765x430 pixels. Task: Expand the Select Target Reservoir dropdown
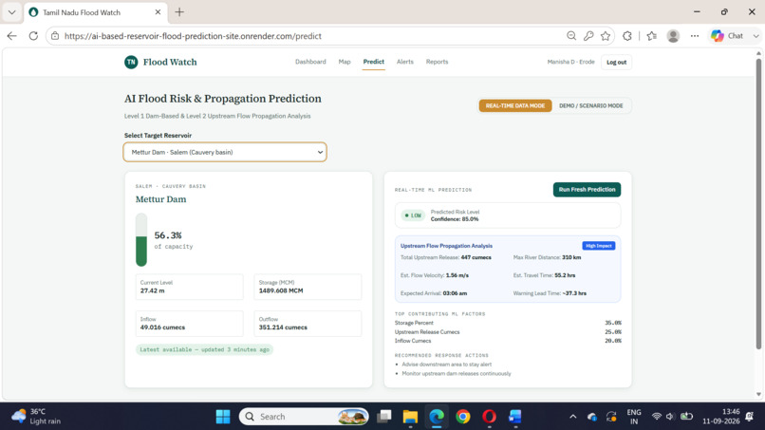coord(225,152)
